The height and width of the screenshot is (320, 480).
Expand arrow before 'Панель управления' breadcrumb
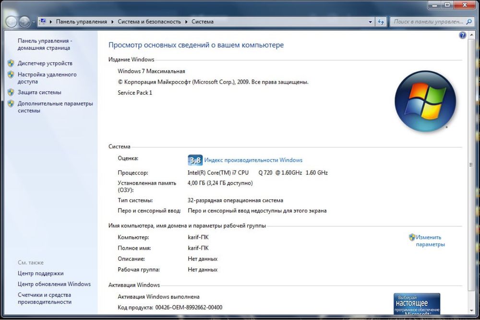click(x=51, y=22)
